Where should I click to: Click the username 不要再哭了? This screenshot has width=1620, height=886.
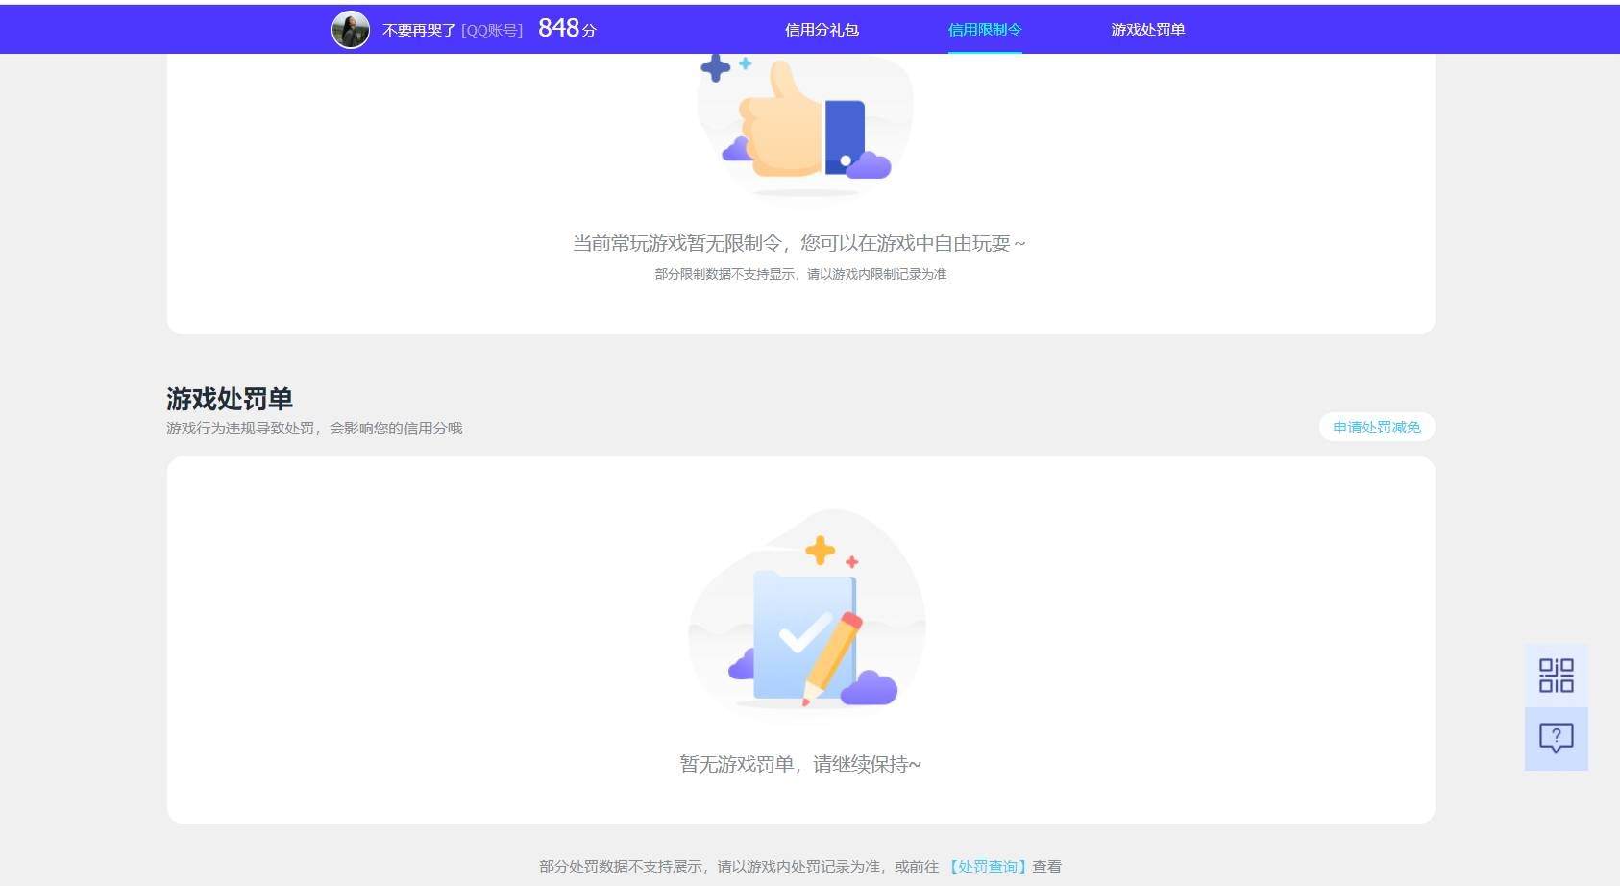click(419, 31)
